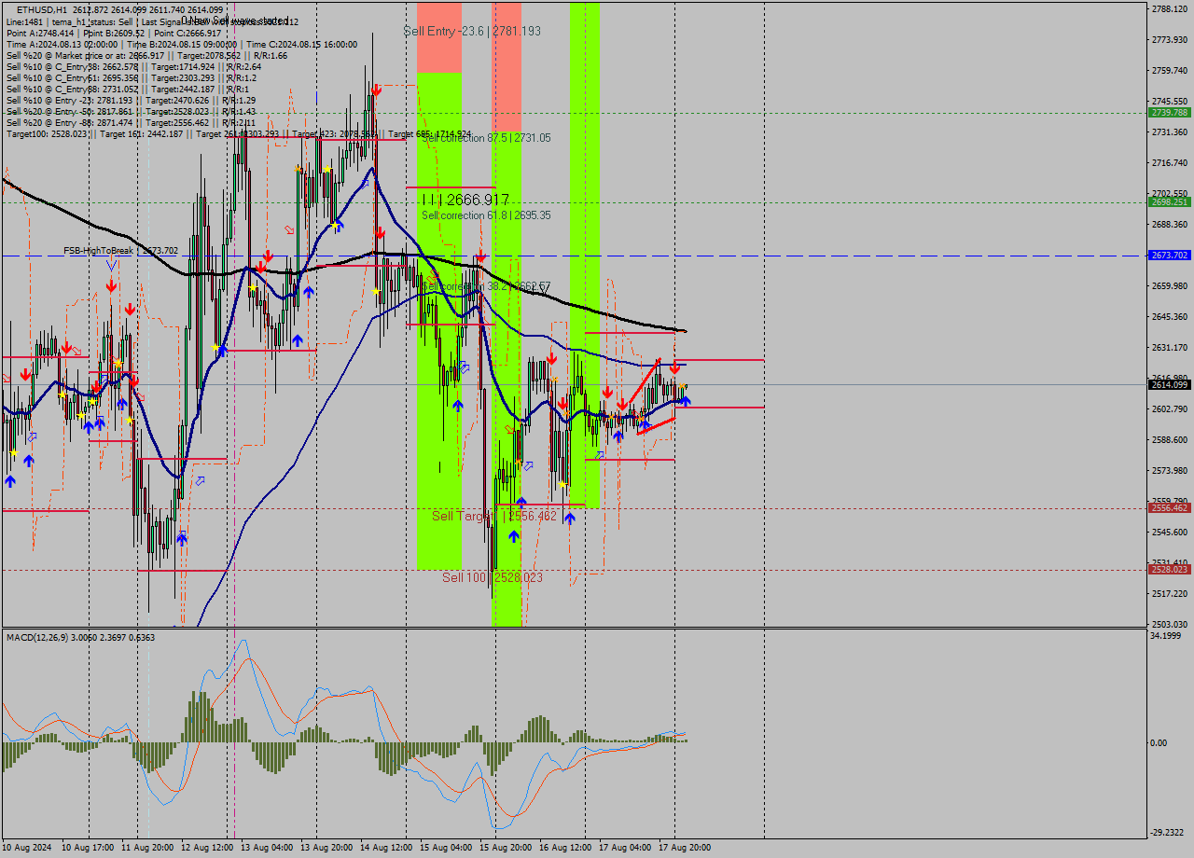Select the 'Sell %20 @ Entry -88: 2871.474' line
This screenshot has width=1194, height=858.
coord(131,122)
